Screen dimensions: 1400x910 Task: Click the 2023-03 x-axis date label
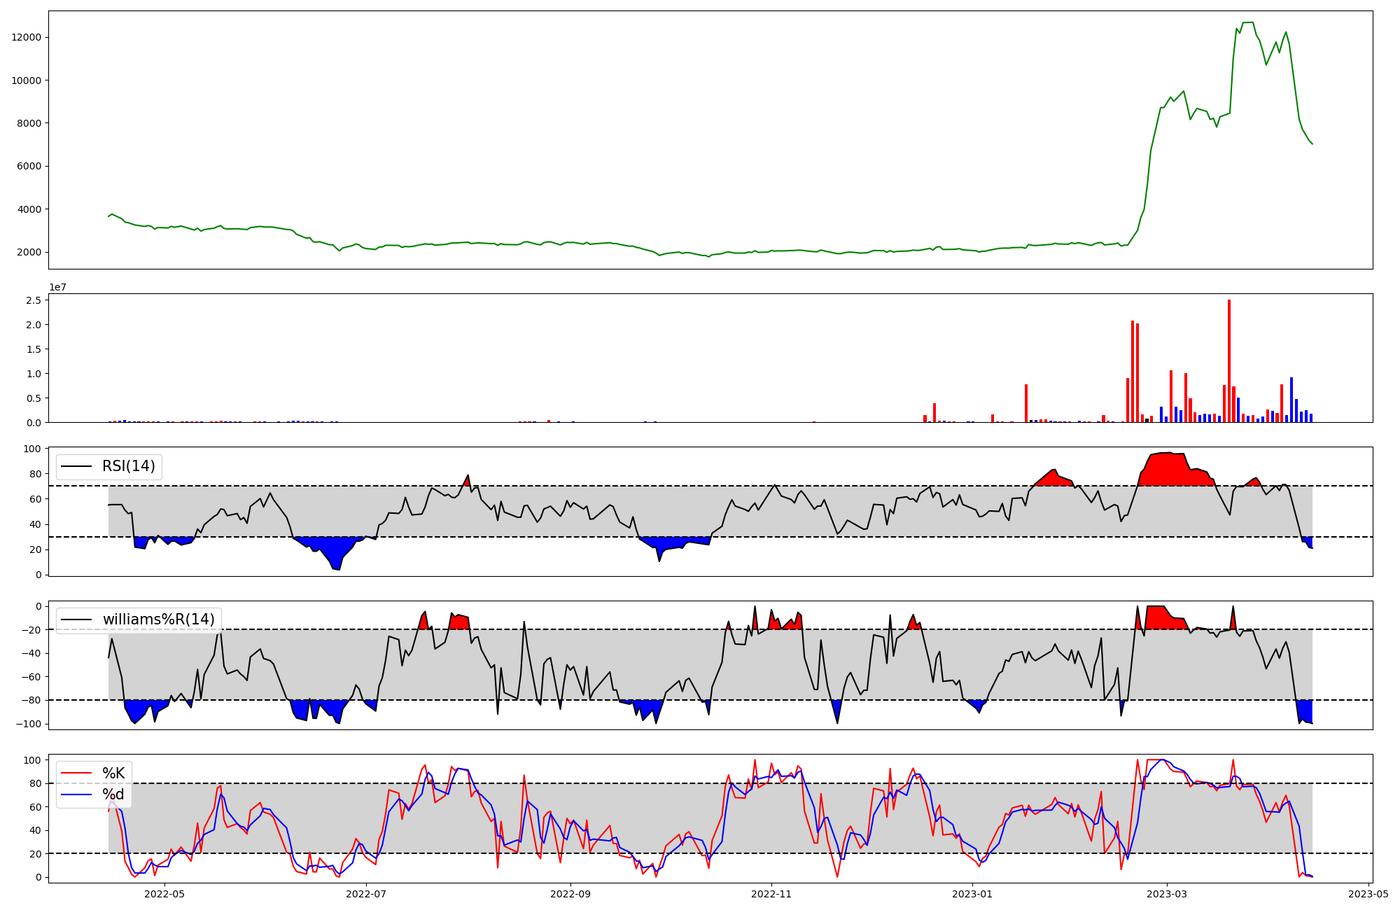click(x=1167, y=894)
